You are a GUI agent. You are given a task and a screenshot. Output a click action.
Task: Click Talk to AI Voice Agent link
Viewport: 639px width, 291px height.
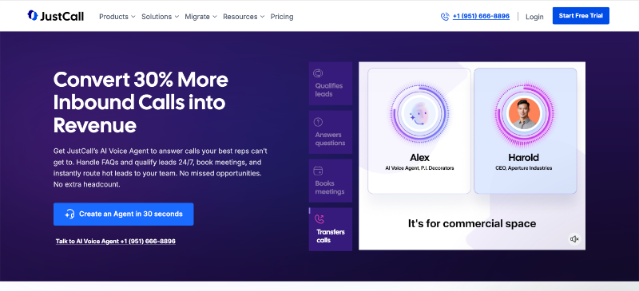[116, 242]
